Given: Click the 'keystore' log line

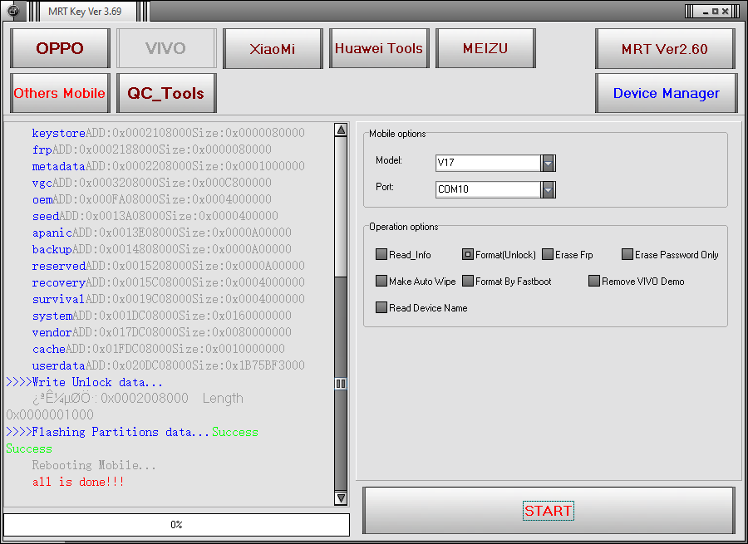Looking at the screenshot, I should [169, 133].
